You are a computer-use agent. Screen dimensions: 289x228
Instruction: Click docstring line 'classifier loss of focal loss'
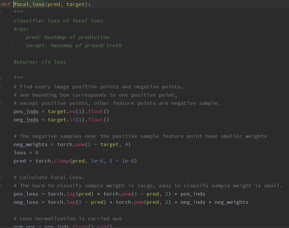(58, 21)
